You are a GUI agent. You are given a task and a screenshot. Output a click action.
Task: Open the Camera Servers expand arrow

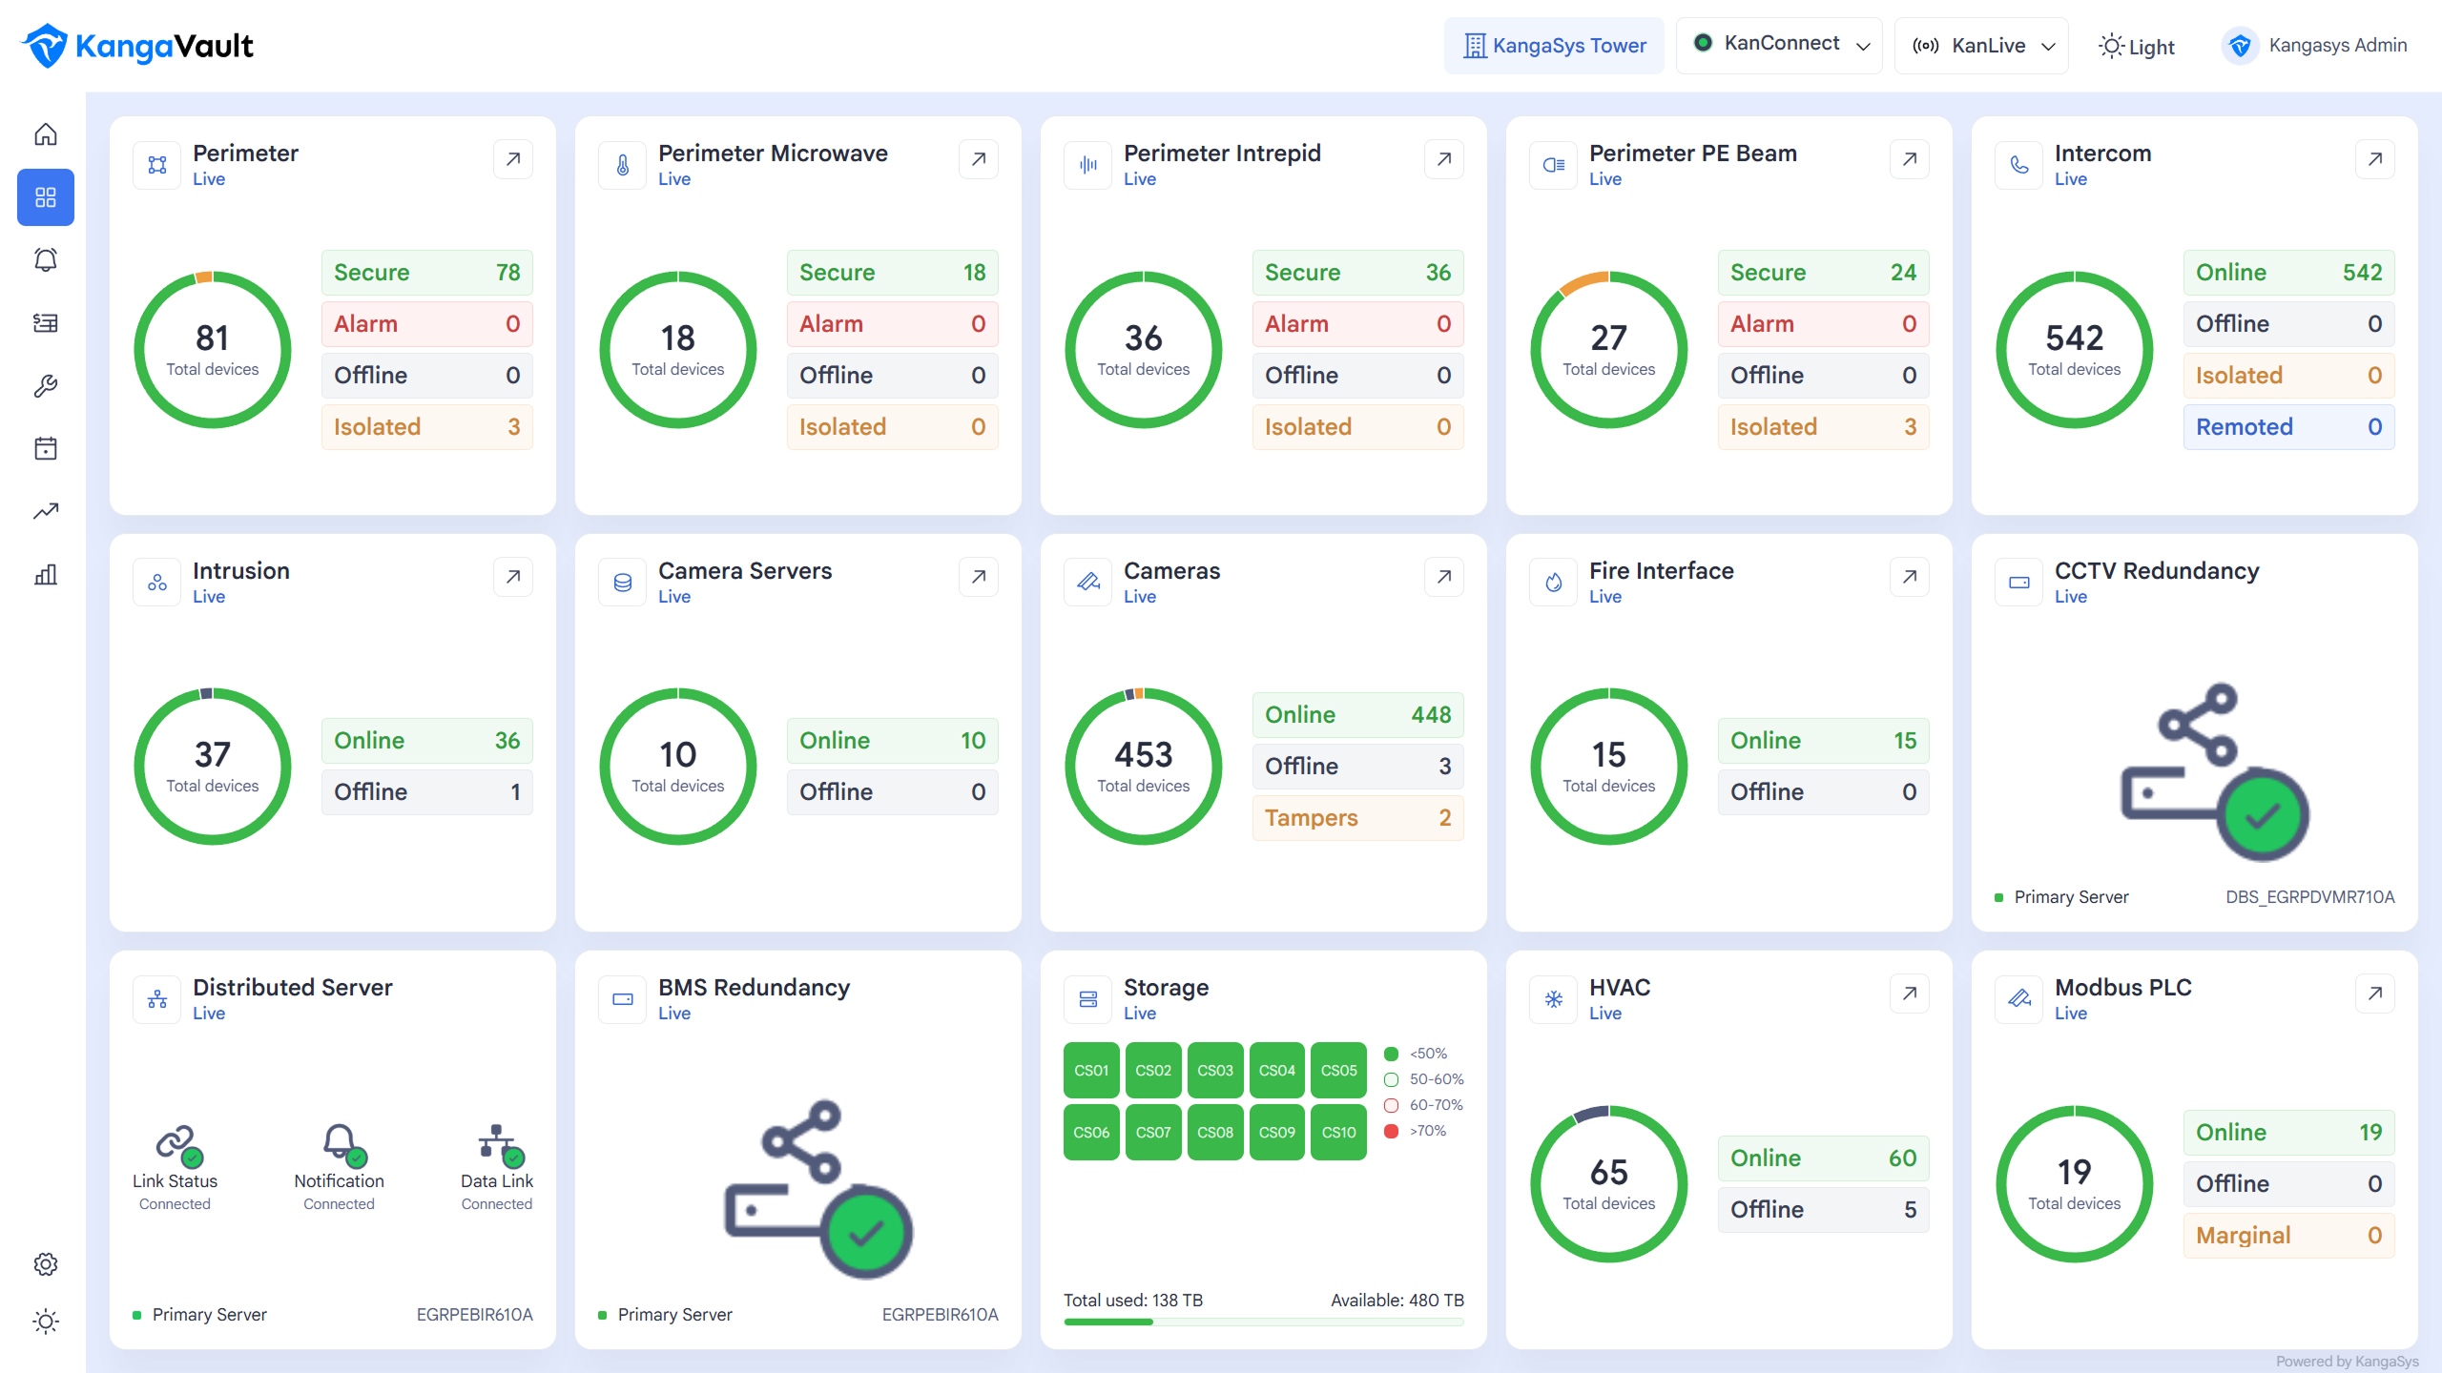(979, 577)
